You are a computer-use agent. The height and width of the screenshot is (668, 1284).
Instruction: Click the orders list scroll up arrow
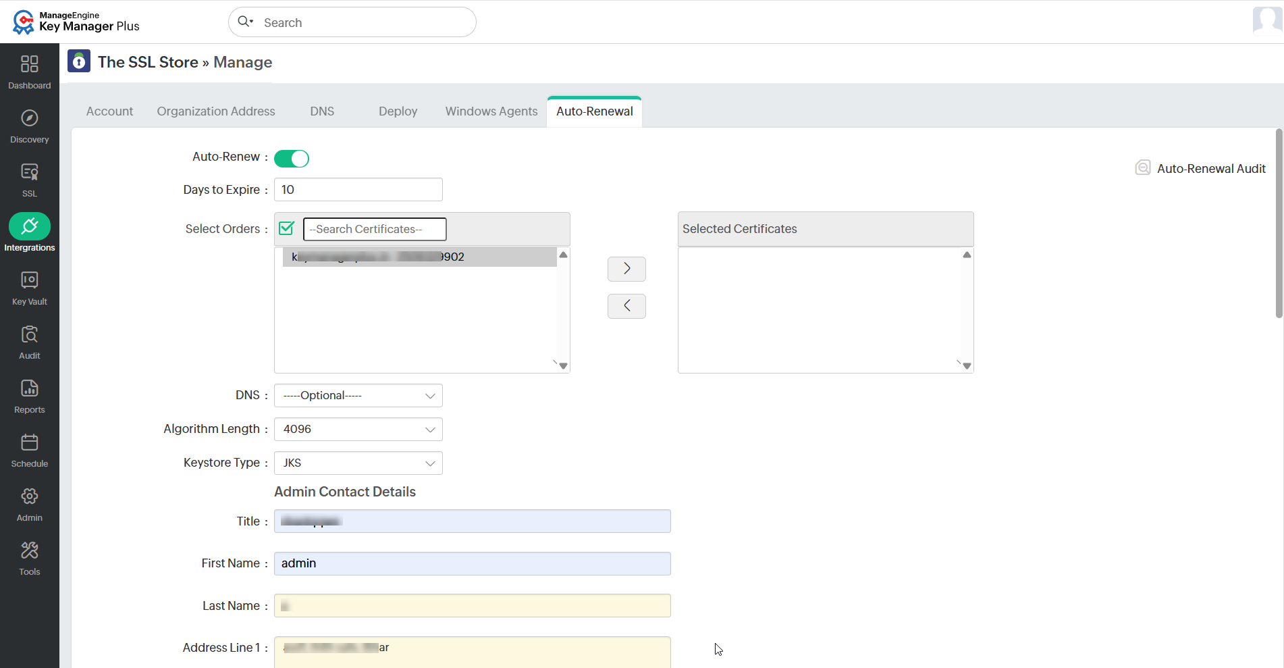tap(563, 255)
